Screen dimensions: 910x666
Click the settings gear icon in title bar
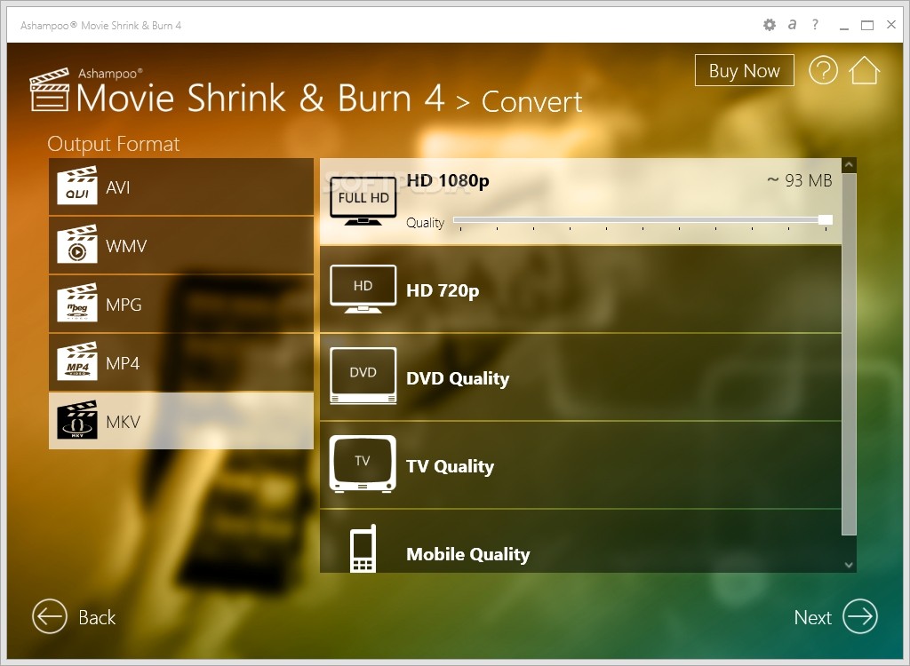click(769, 25)
